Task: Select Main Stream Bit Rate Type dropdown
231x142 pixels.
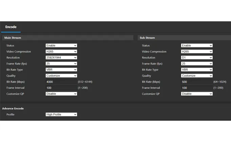Action: 61,70
